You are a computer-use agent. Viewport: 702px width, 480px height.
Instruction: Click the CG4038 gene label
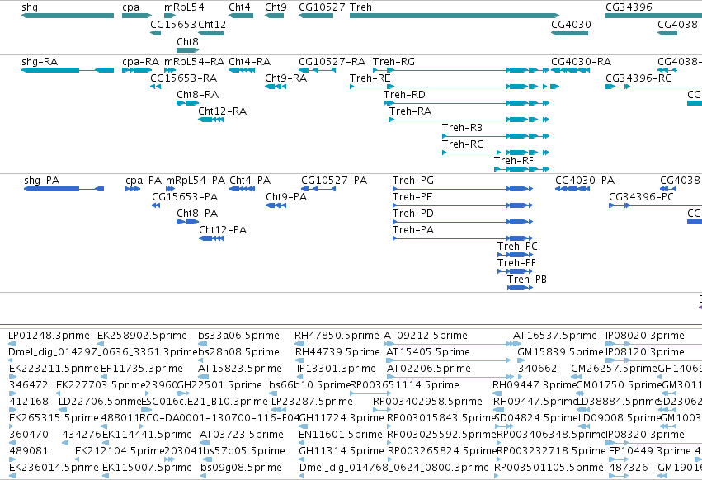pos(677,24)
